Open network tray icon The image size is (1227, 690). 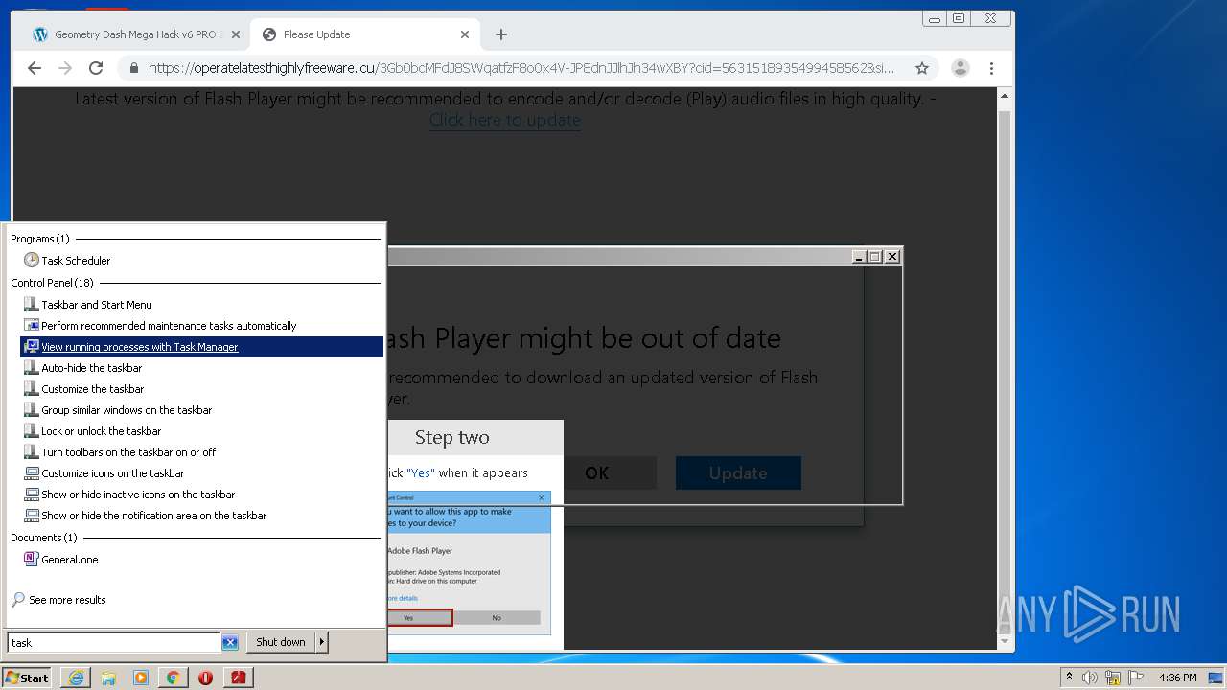[x=1113, y=678]
